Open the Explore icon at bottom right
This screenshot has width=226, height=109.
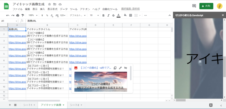(211, 105)
